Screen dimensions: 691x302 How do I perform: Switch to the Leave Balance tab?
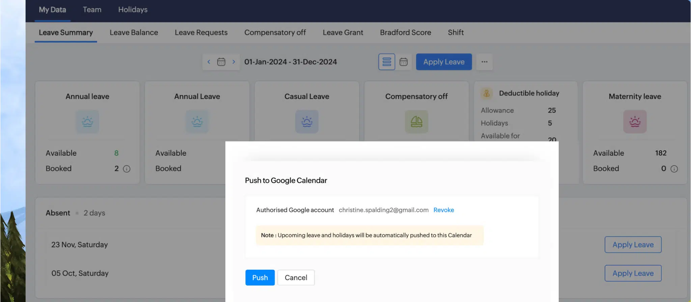point(134,32)
